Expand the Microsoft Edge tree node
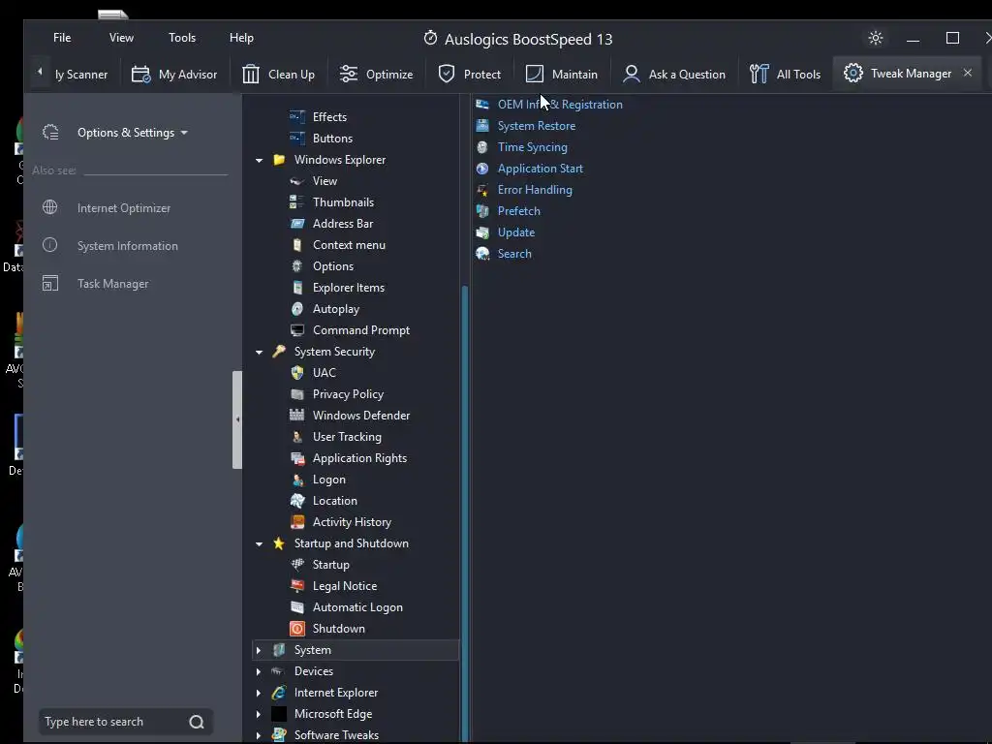992x744 pixels. tap(258, 714)
